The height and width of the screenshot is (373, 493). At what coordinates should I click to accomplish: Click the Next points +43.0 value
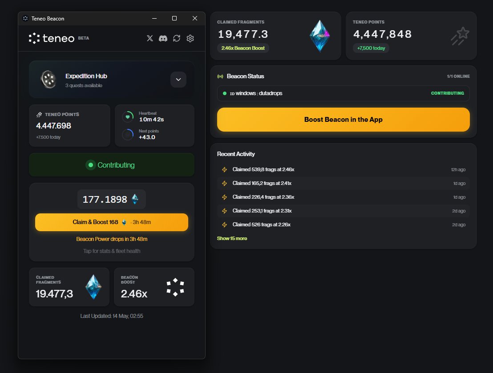147,137
